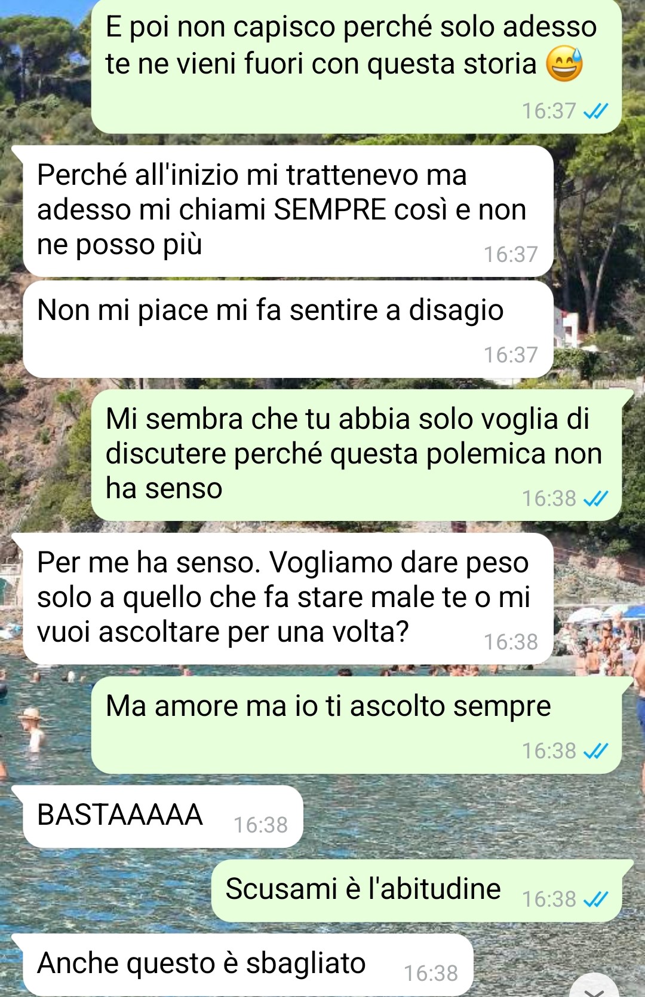Select 'Anche questo è sbagliato' message
645x997 pixels.
coord(248,965)
